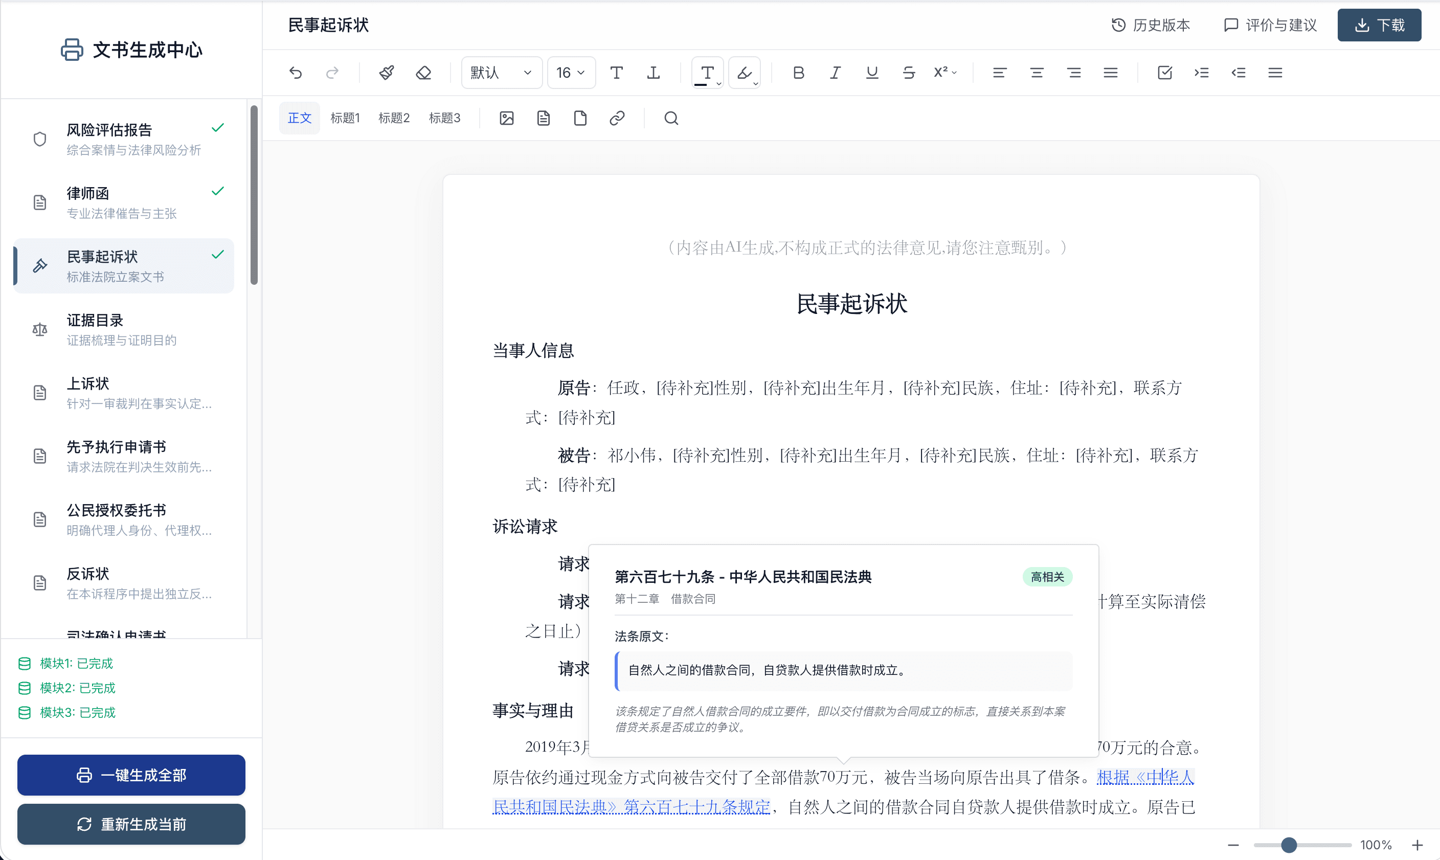Select the format painter brush
Screen dimensions: 1440x860
tap(387, 73)
